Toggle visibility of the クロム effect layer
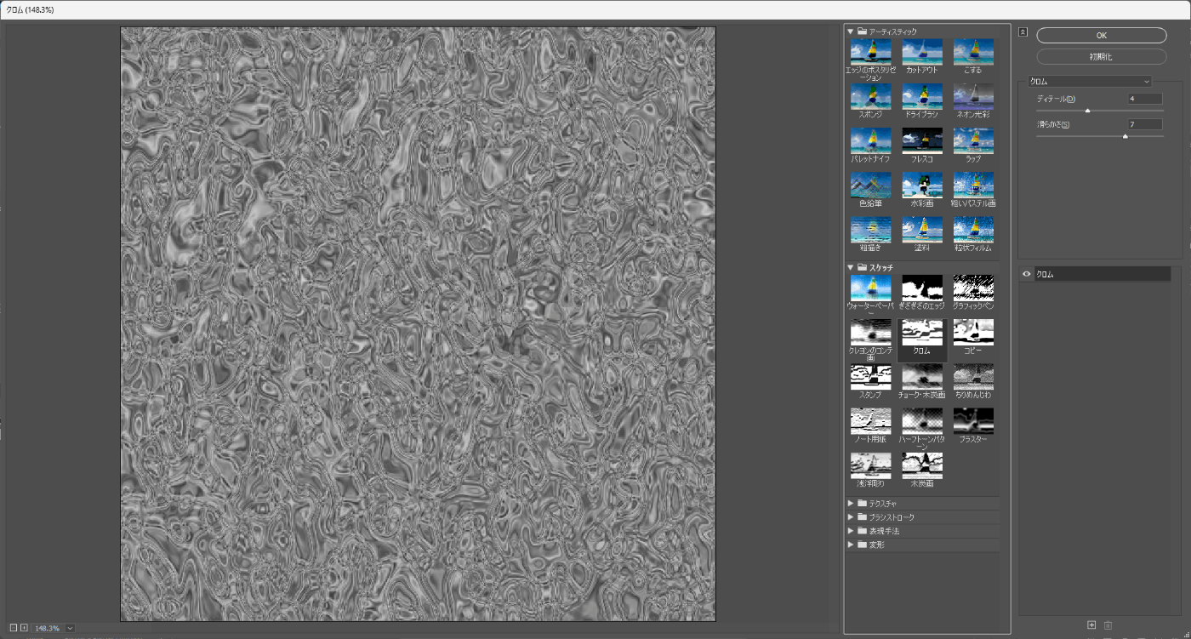 click(x=1027, y=275)
